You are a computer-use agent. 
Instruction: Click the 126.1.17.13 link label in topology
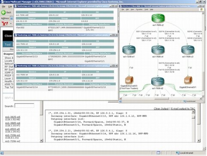coord(146,34)
